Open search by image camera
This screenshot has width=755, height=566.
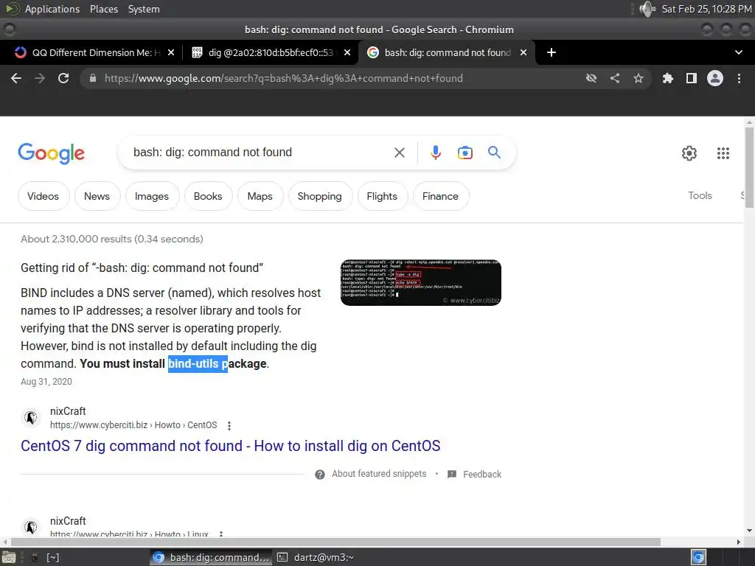pyautogui.click(x=465, y=153)
